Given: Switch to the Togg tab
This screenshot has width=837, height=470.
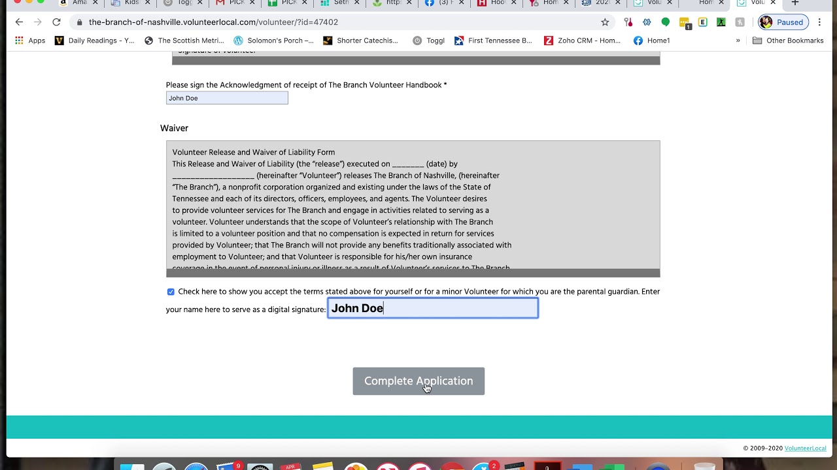Looking at the screenshot, I should [x=183, y=3].
